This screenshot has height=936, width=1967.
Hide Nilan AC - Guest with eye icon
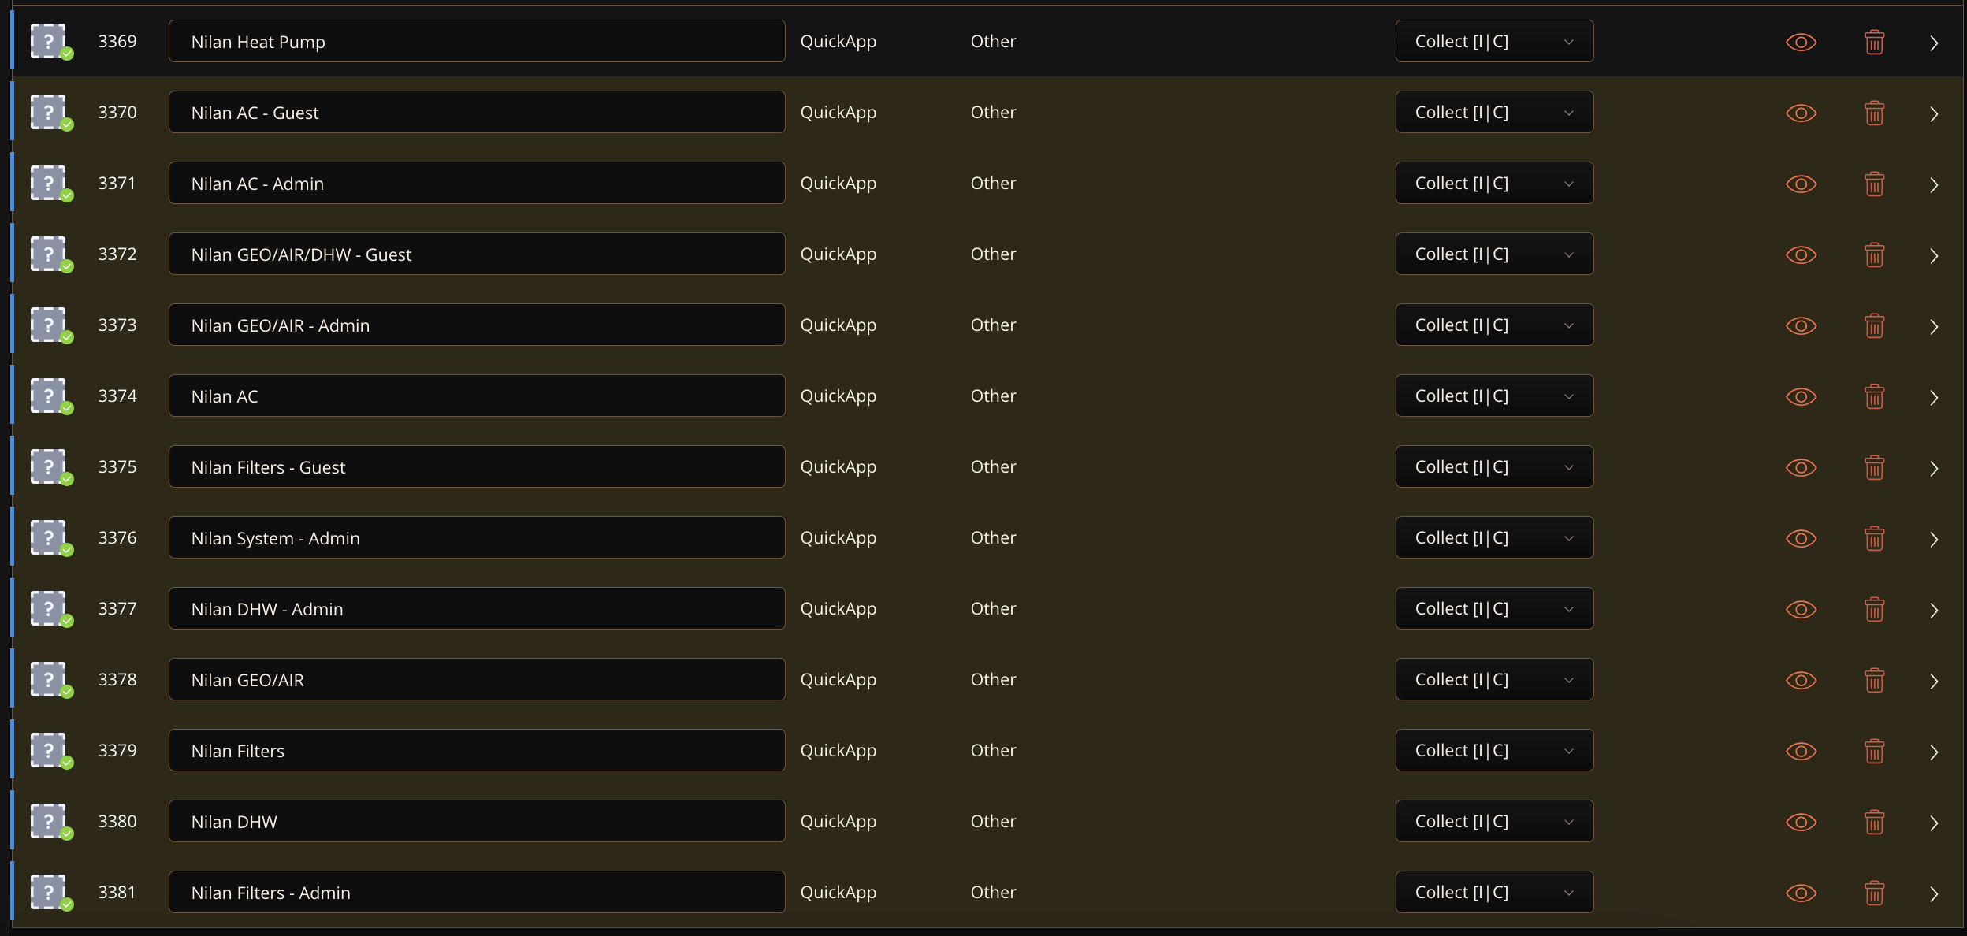[x=1801, y=113]
